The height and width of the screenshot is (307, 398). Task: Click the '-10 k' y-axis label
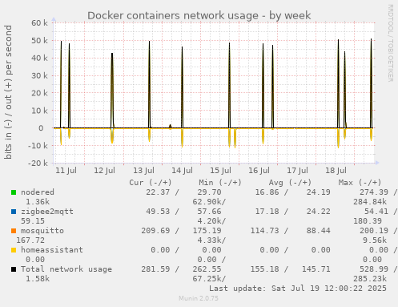(x=38, y=146)
